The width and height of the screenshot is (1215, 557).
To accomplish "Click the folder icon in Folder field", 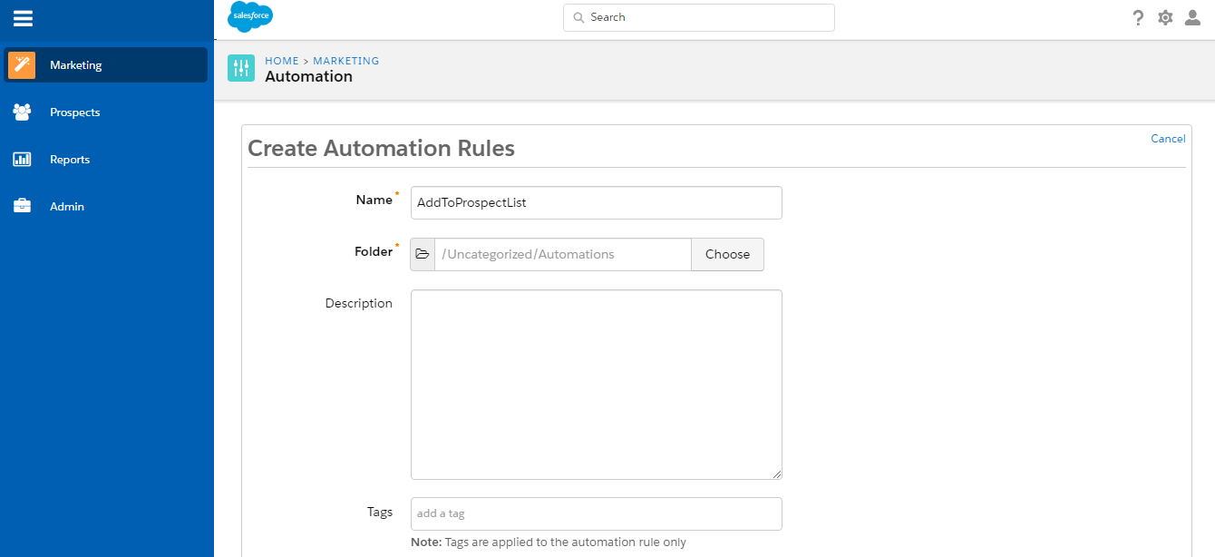I will [423, 255].
